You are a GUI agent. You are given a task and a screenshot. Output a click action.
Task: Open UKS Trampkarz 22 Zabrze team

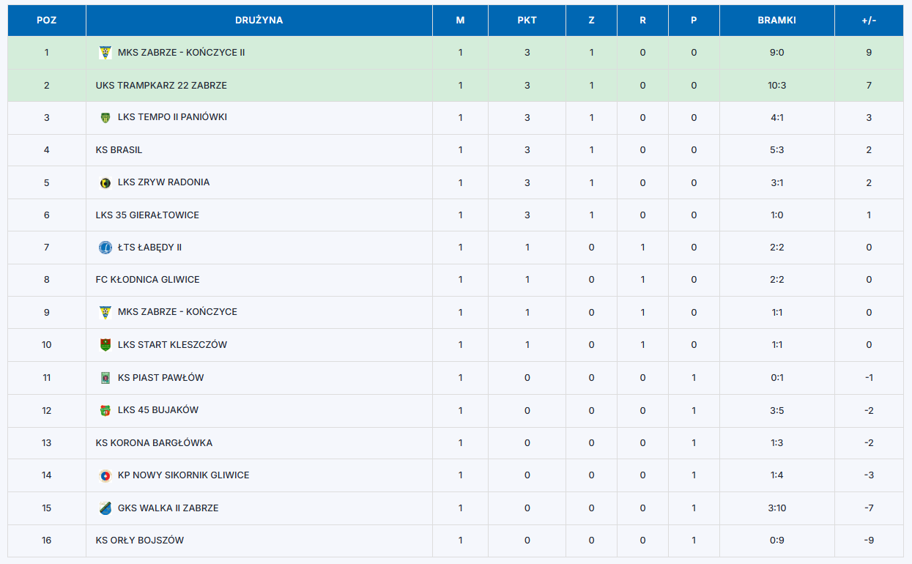coord(161,85)
